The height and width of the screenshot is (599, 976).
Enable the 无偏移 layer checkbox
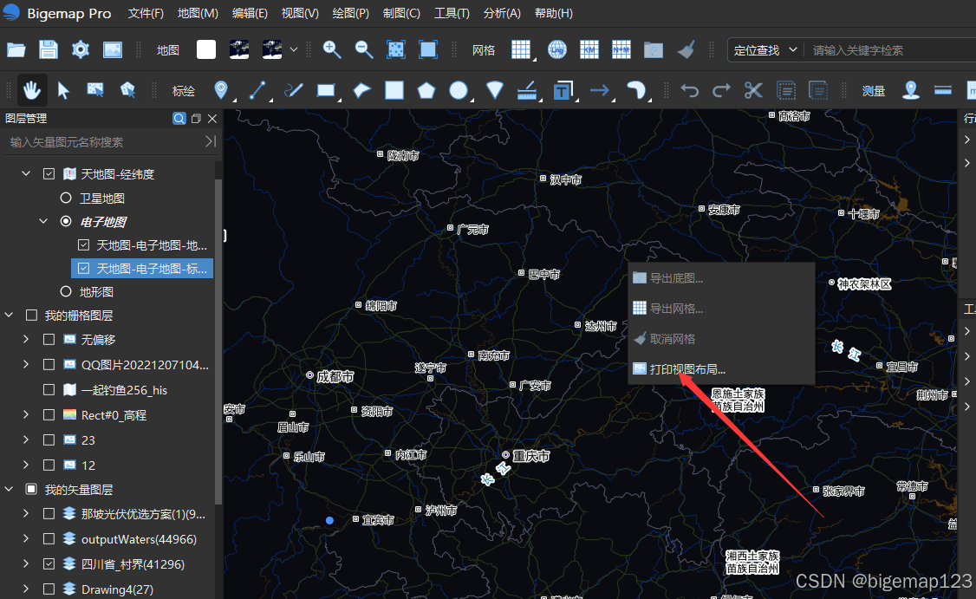pos(49,339)
